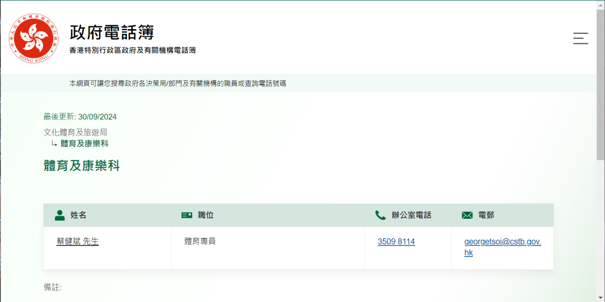Viewport: 605px width, 302px height.
Task: Click the breadcrumb arrow before 體育及康樂科
Action: [x=54, y=144]
